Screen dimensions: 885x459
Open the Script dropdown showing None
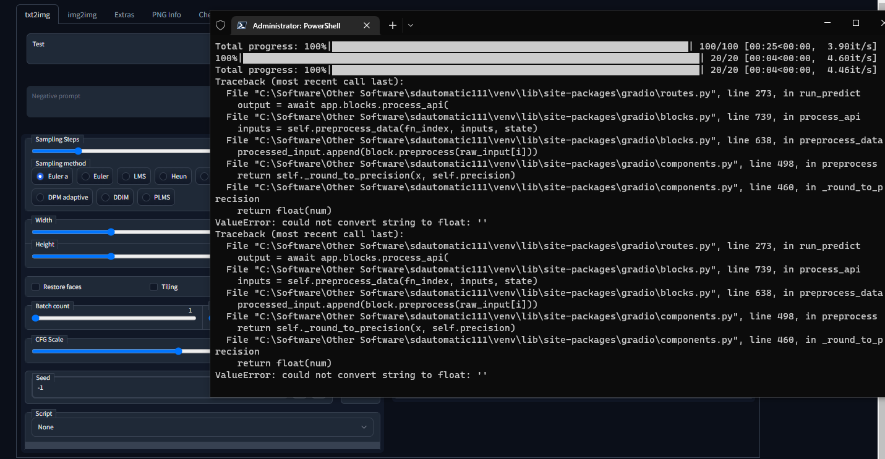202,427
